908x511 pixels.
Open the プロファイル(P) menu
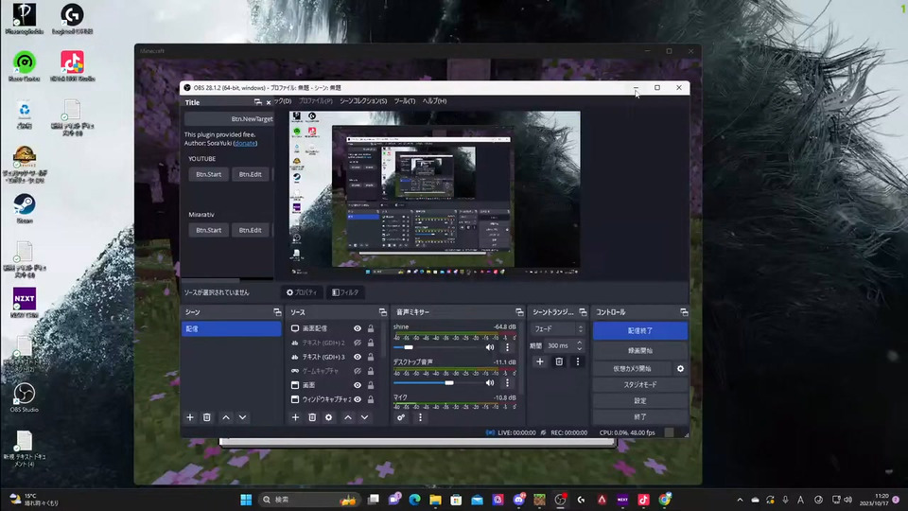click(316, 101)
